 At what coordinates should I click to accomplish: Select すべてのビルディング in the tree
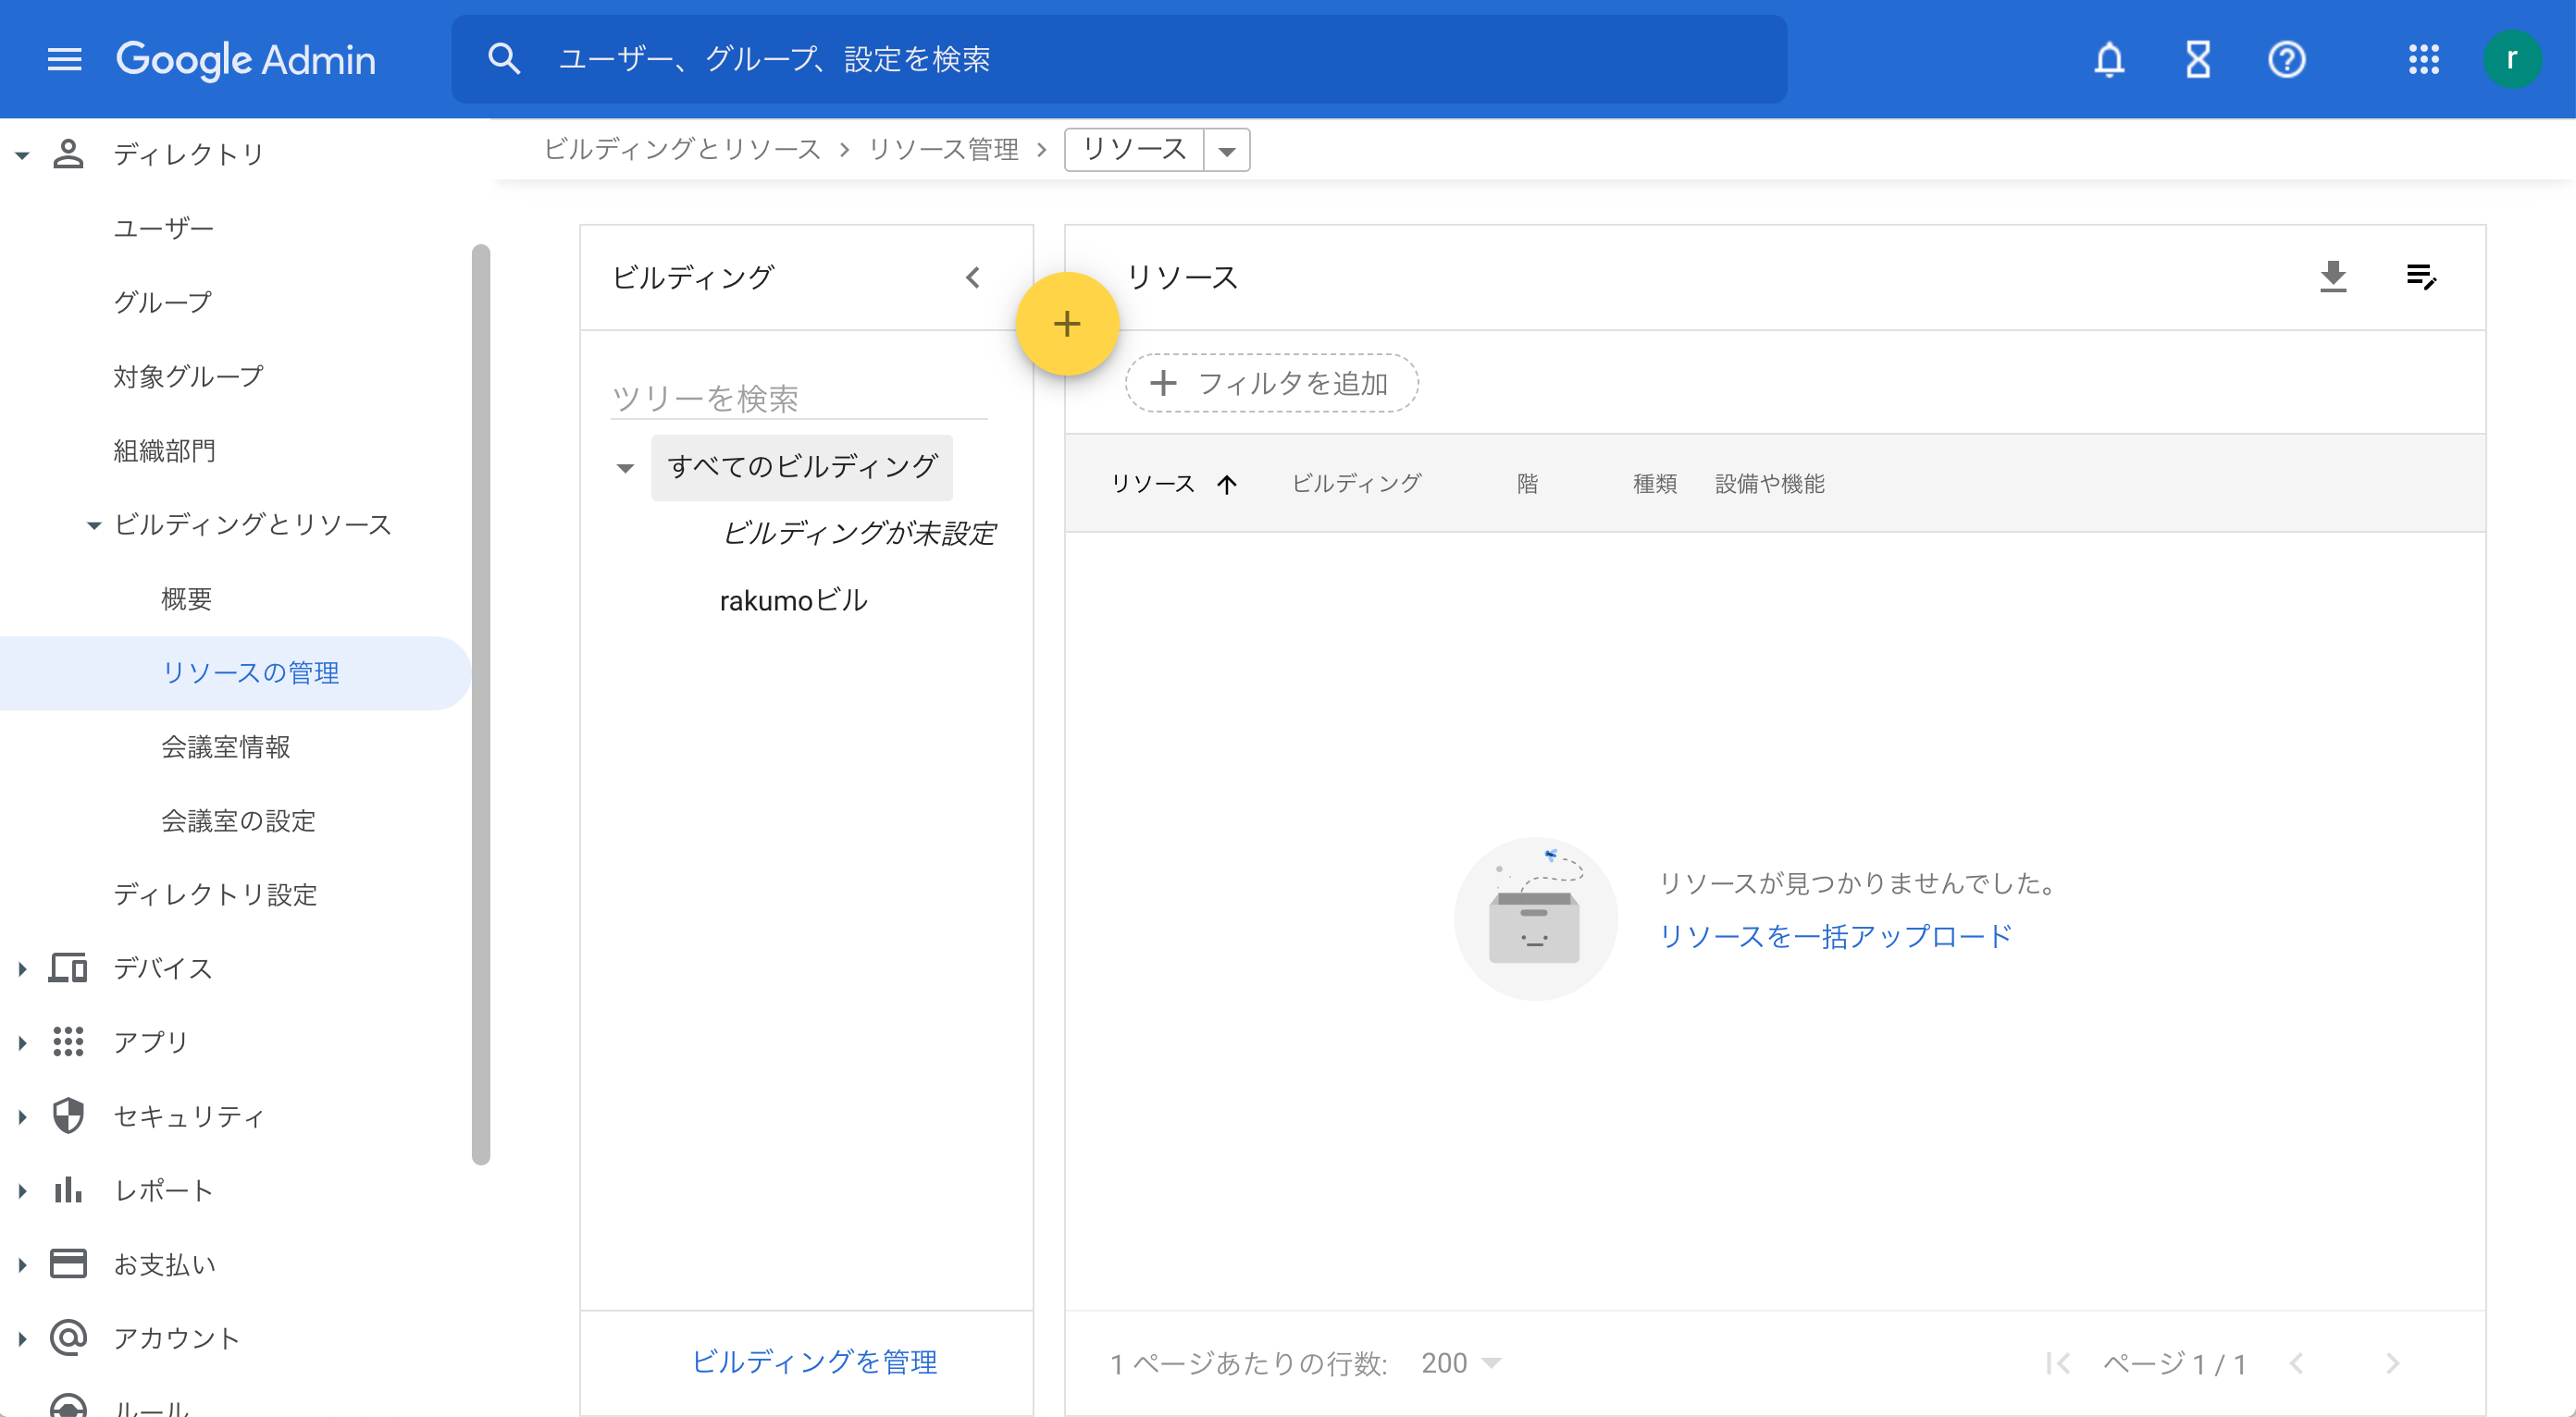pyautogui.click(x=802, y=467)
